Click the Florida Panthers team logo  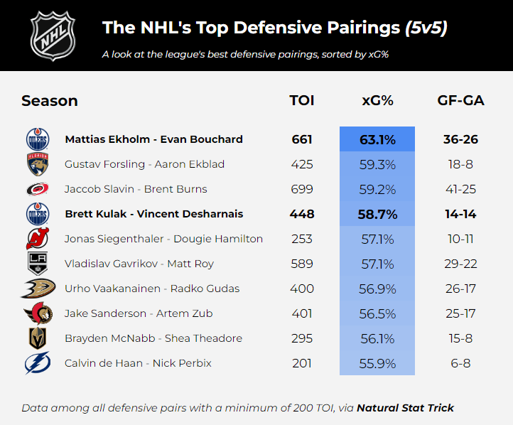pos(37,164)
